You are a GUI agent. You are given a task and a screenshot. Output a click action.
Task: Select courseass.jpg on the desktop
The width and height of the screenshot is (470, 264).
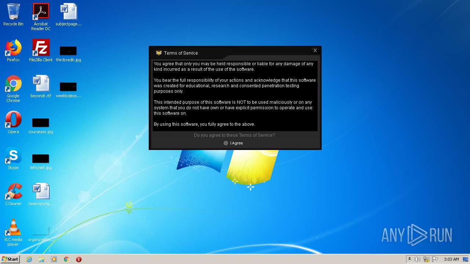click(41, 125)
